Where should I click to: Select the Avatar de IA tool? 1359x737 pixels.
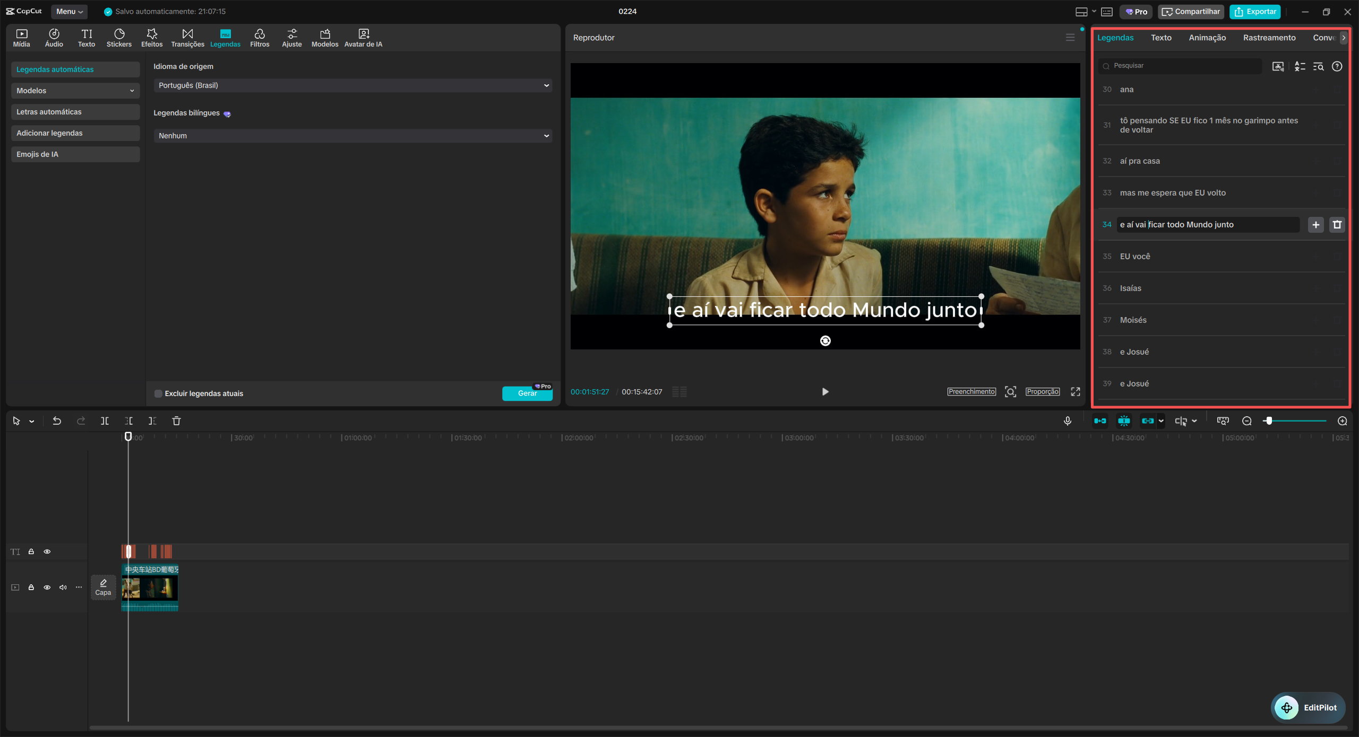coord(363,38)
